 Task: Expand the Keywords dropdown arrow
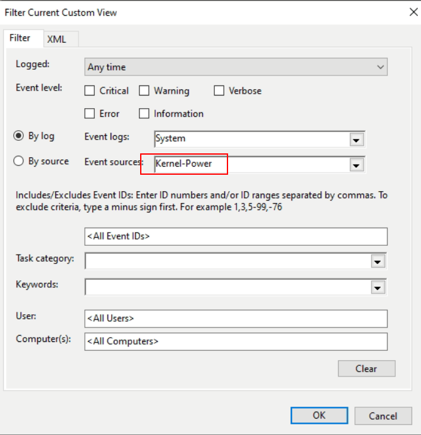pyautogui.click(x=378, y=287)
